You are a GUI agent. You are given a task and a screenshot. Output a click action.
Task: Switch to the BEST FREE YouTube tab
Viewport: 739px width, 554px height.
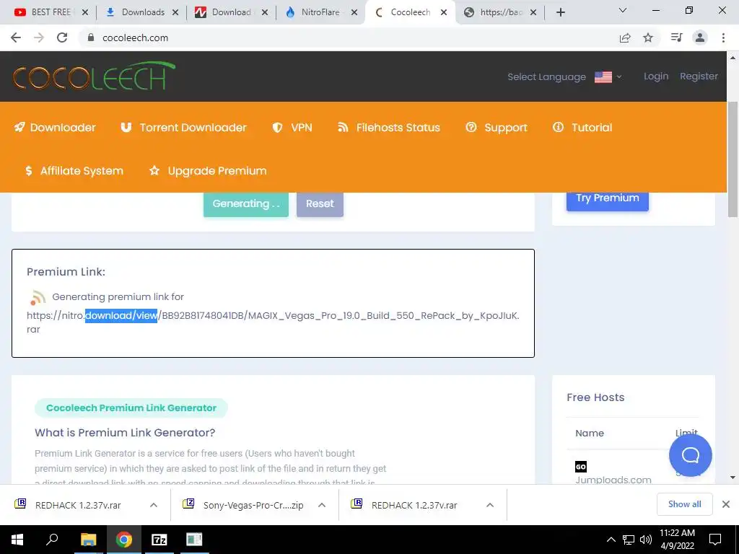click(x=50, y=12)
